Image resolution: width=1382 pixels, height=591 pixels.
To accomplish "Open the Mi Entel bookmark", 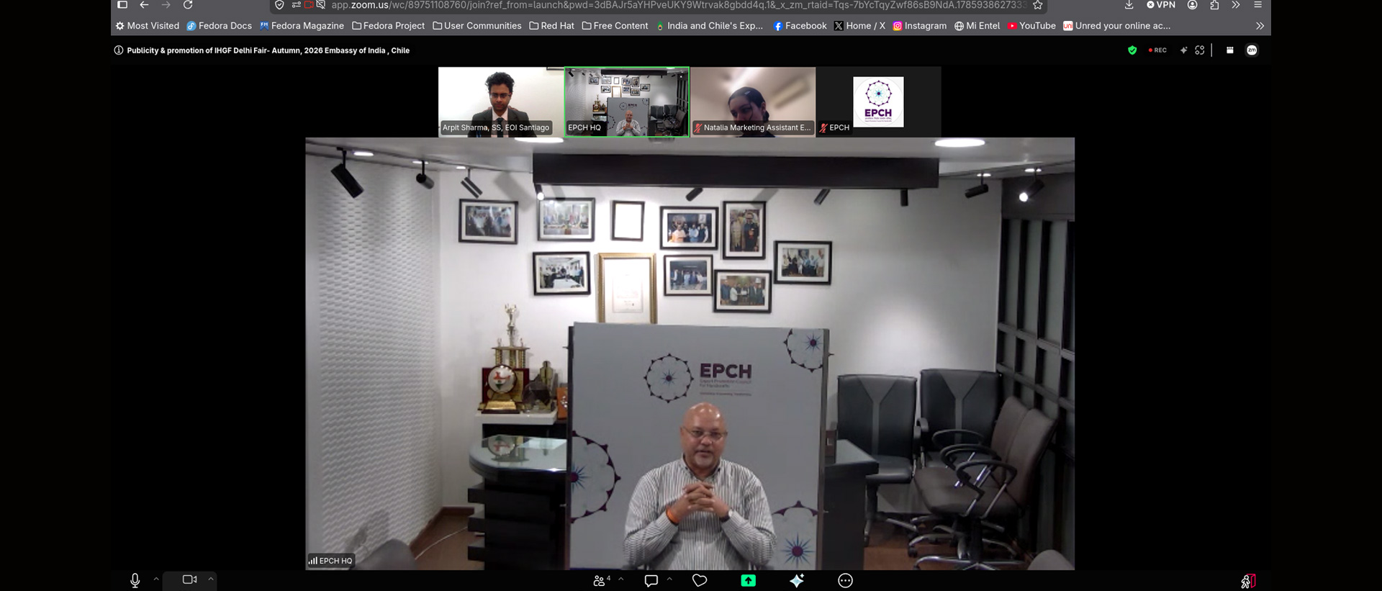I will 977,26.
